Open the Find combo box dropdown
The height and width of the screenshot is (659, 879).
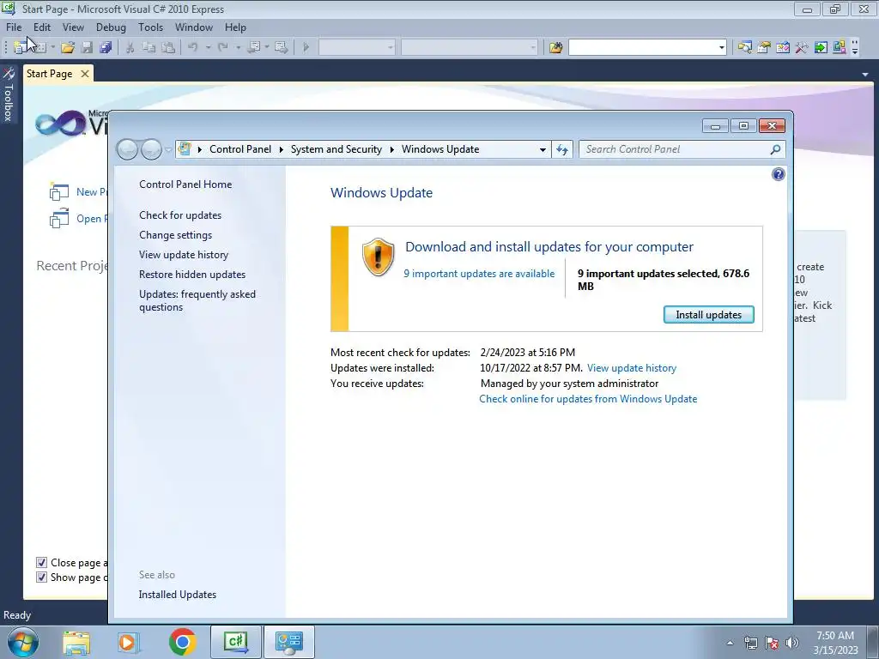click(x=721, y=48)
